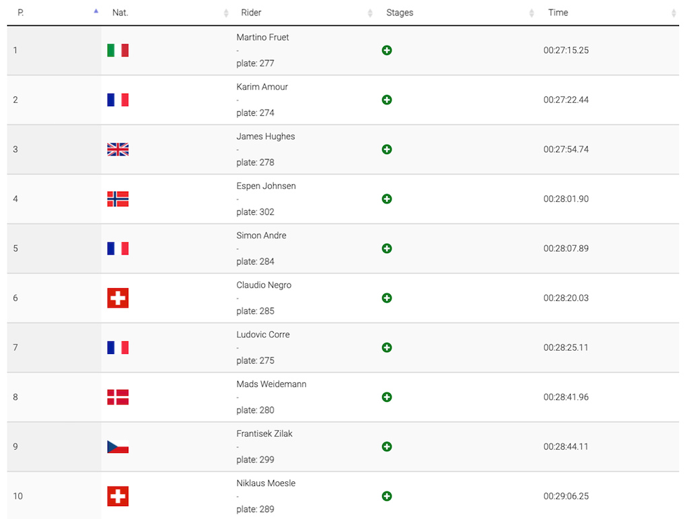Click green plus icon for Simon Andre

387,248
